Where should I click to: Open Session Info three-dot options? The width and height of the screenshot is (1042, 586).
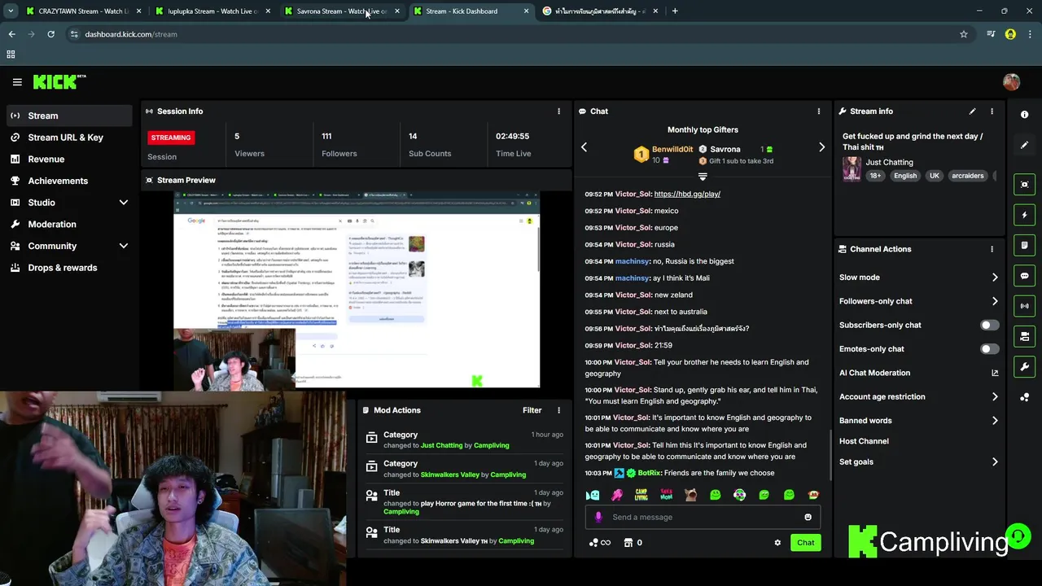tap(558, 112)
